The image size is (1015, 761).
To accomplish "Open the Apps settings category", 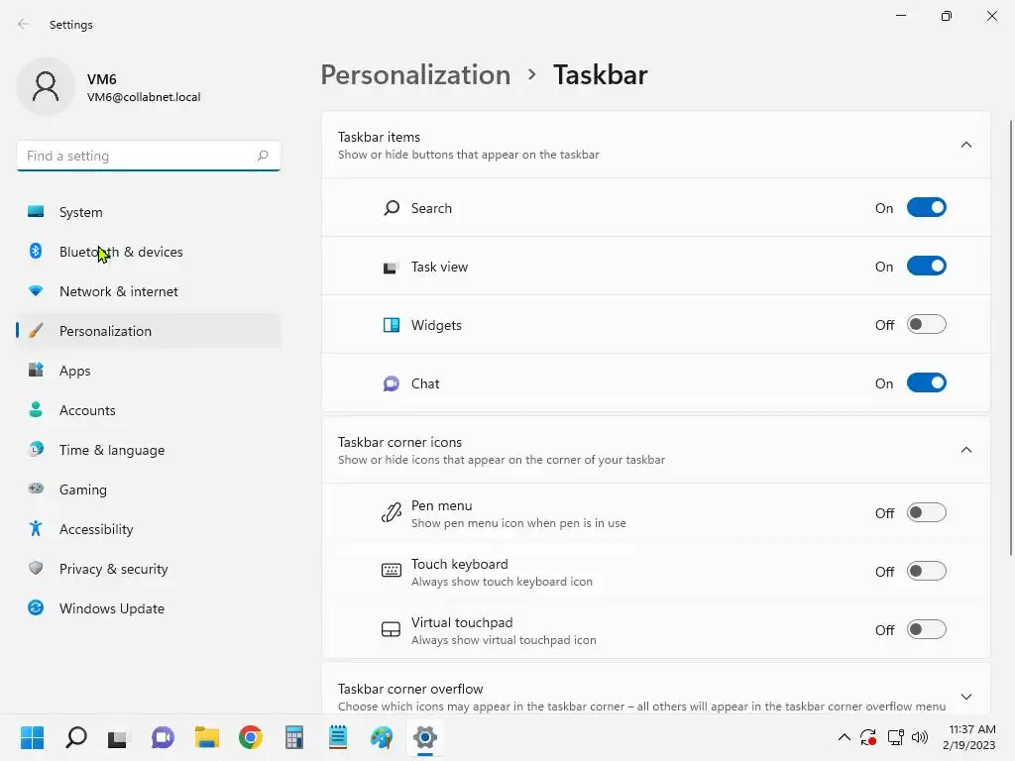I will [x=149, y=371].
